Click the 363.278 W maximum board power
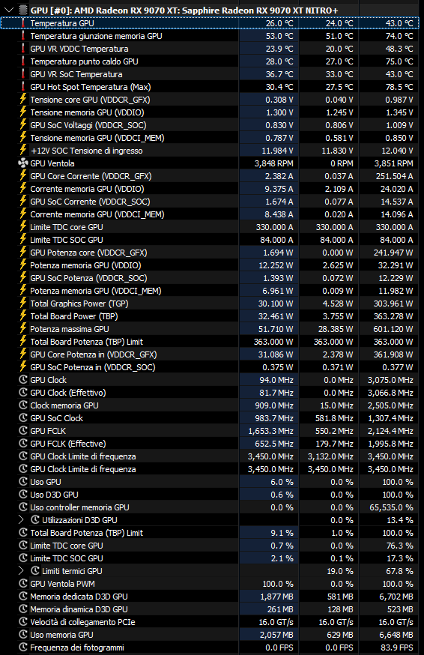Screen dimensions: 424x655 (393, 316)
